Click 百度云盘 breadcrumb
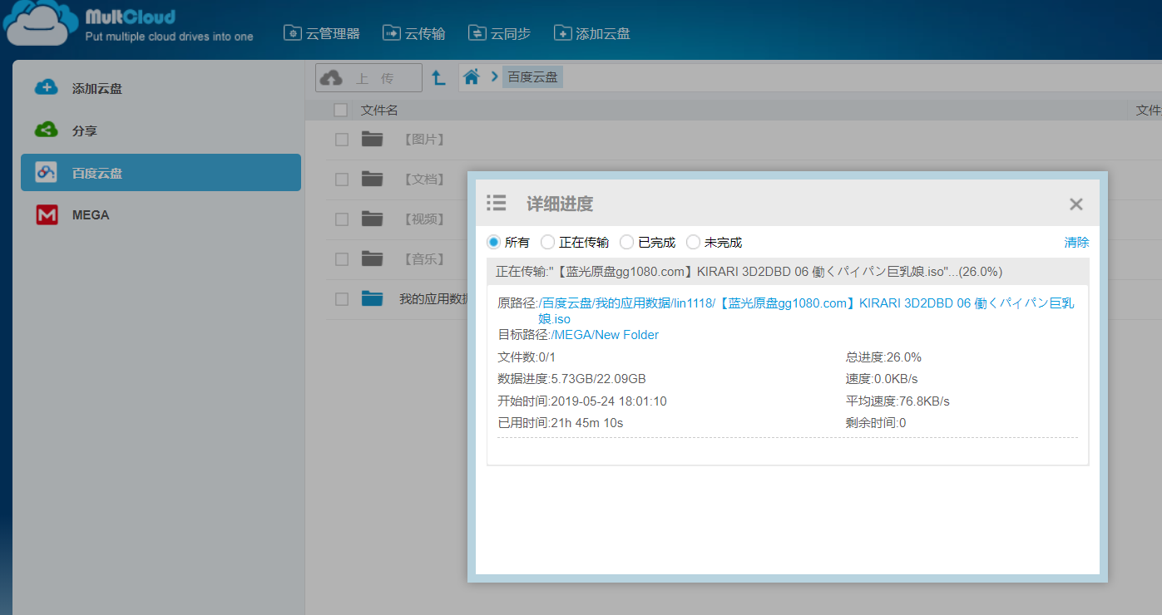 (x=532, y=77)
